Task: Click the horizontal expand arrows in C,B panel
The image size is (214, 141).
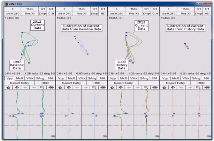Action: (x=51, y=87)
